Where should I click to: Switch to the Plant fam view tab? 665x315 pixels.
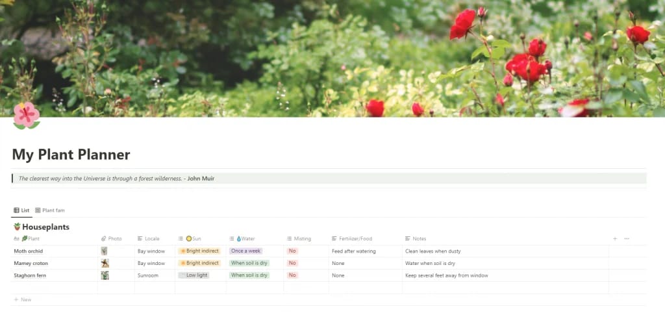coord(50,210)
